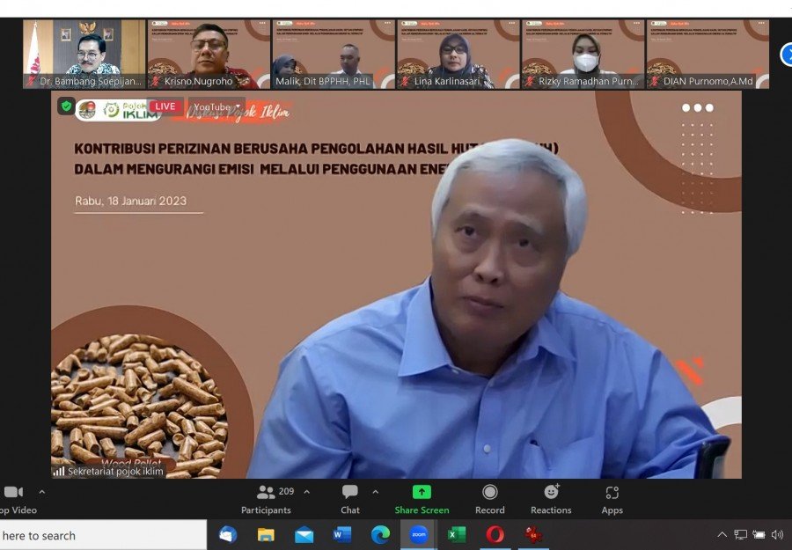Open the red puzzle-piece taskbar app

coord(533,534)
